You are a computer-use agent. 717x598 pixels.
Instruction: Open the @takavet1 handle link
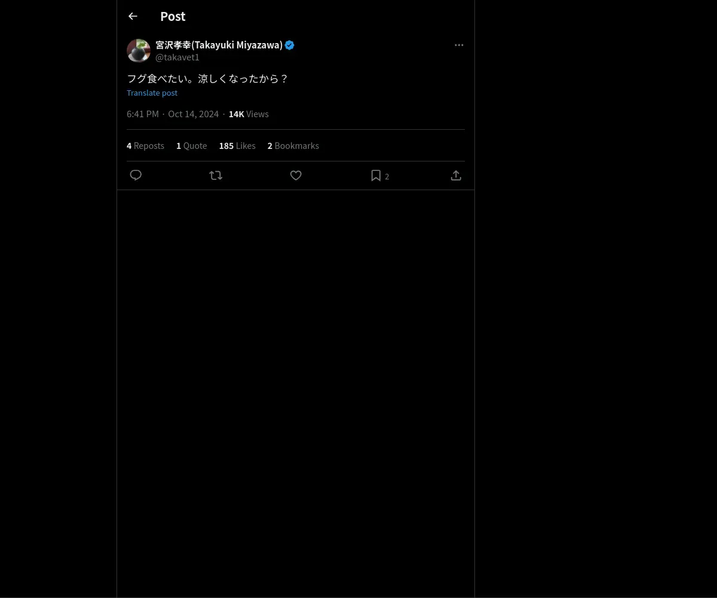[x=177, y=57]
